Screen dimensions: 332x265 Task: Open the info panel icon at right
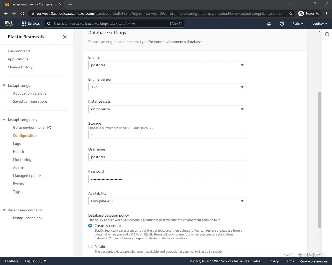(327, 34)
